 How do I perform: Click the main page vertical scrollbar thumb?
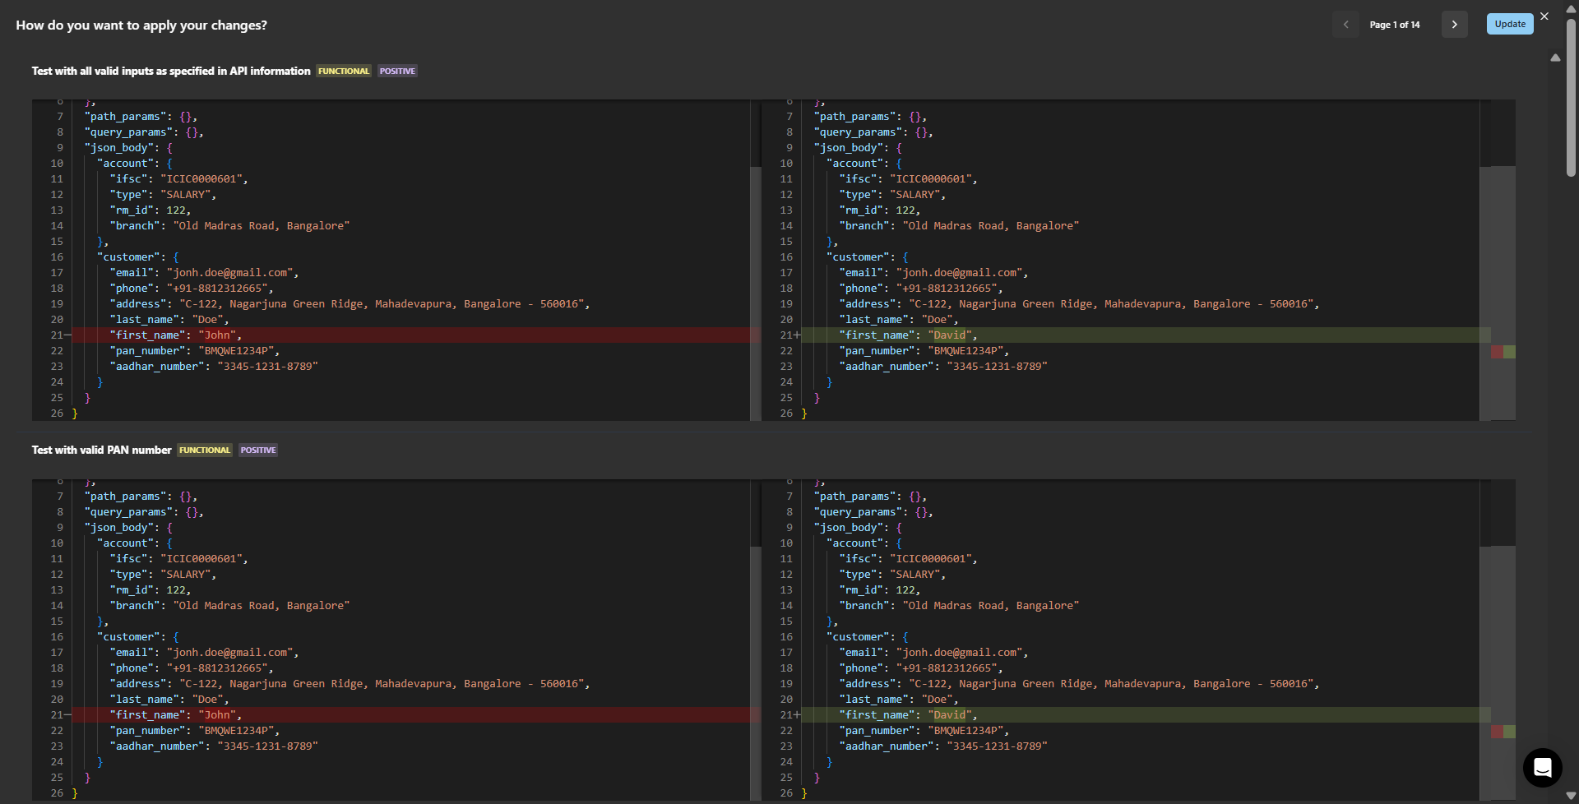pos(1571,99)
